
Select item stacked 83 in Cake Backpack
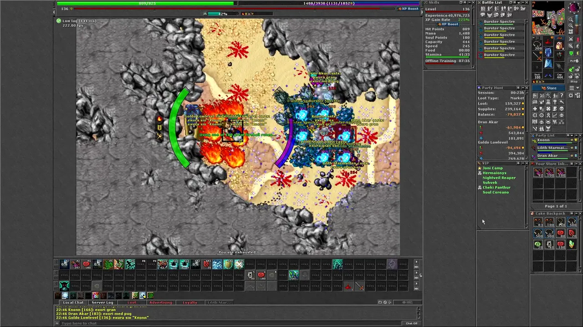pyautogui.click(x=538, y=222)
